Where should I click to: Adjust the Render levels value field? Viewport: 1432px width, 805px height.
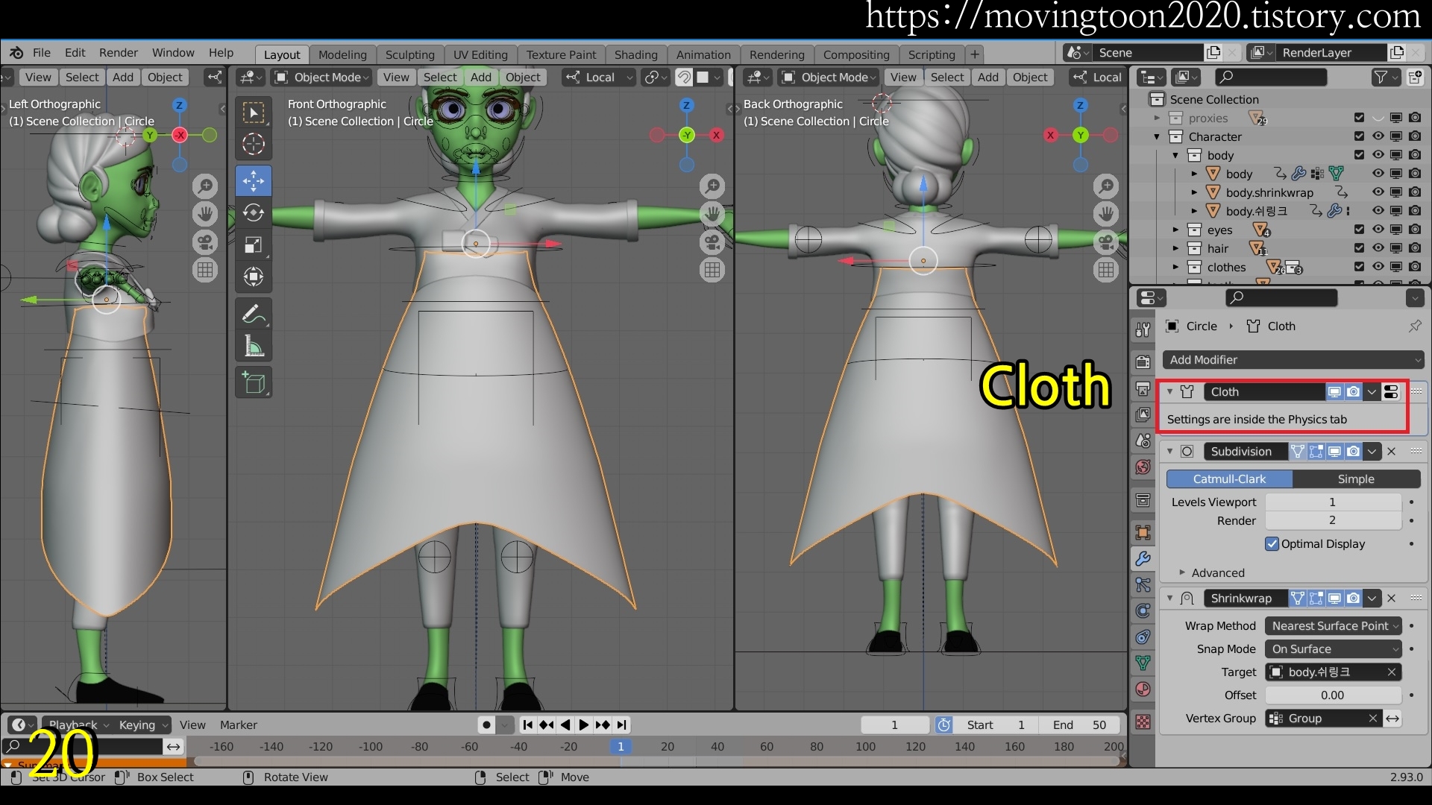1333,520
